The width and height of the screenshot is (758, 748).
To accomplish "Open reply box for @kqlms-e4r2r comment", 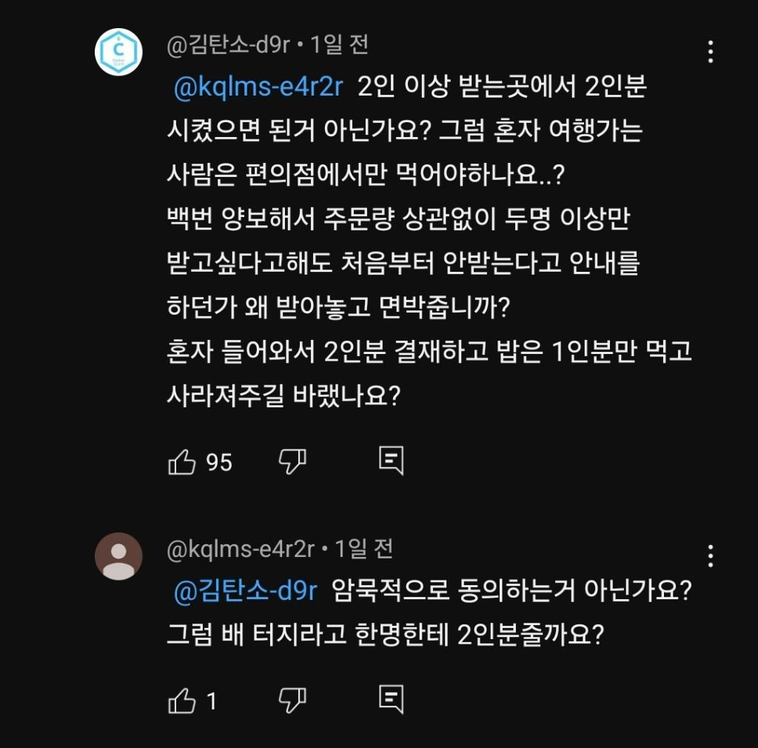I will (x=391, y=698).
